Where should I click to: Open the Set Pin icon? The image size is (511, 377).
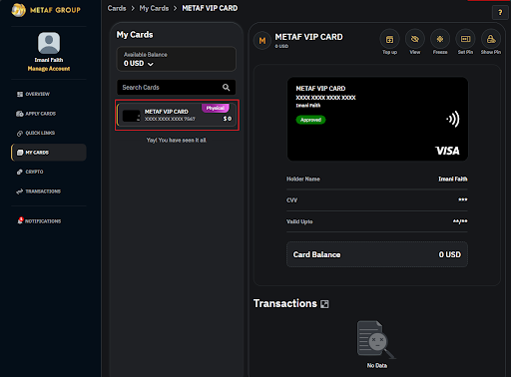(465, 39)
